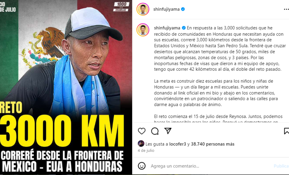This screenshot has width=289, height=175.
Task: Click the verified badge in post header
Action: point(183,9)
